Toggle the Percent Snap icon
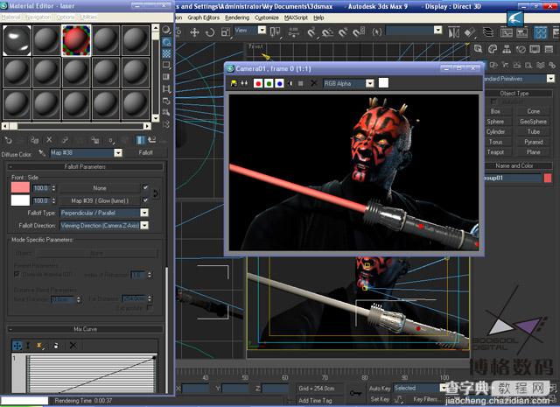 [x=342, y=32]
